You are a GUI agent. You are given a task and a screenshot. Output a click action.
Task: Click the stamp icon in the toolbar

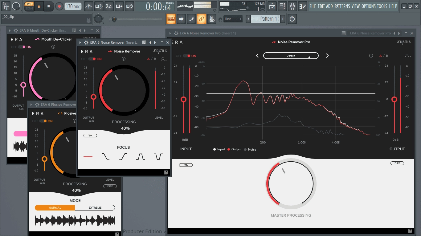211,19
